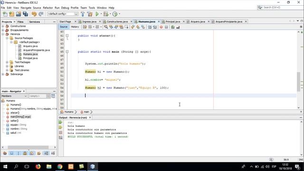Collapse the main method code fold
The image size is (304, 171).
(x=67, y=52)
